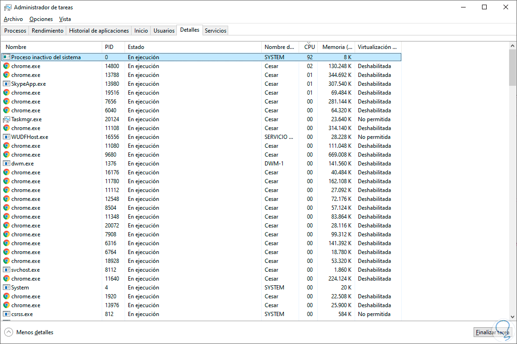Click the SkypeApp.exe process icon
The width and height of the screenshot is (517, 344).
[6, 84]
